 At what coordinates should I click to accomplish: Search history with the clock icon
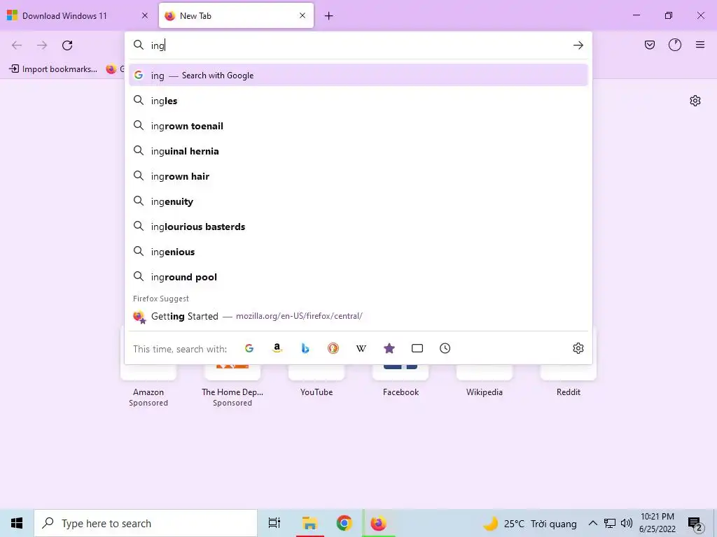coord(445,348)
